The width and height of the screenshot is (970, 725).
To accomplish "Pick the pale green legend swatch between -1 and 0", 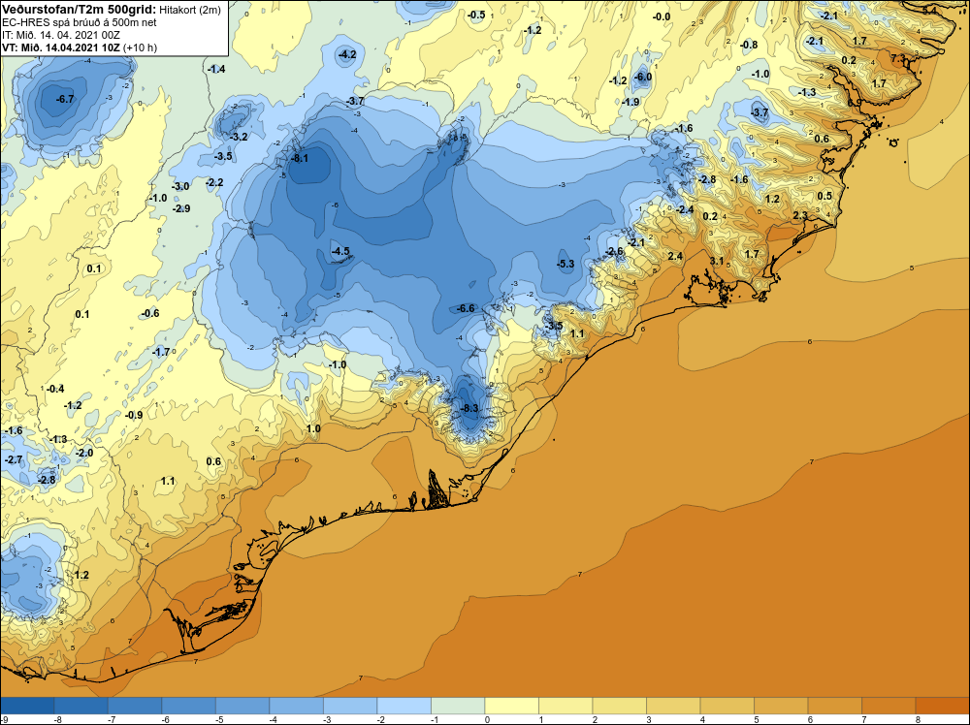I will click(458, 706).
